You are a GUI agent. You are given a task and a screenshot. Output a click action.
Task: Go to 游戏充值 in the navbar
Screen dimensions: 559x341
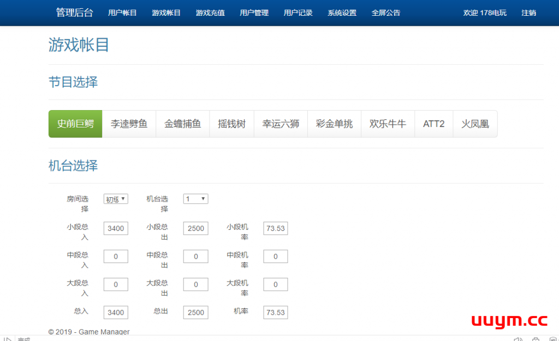(x=210, y=13)
